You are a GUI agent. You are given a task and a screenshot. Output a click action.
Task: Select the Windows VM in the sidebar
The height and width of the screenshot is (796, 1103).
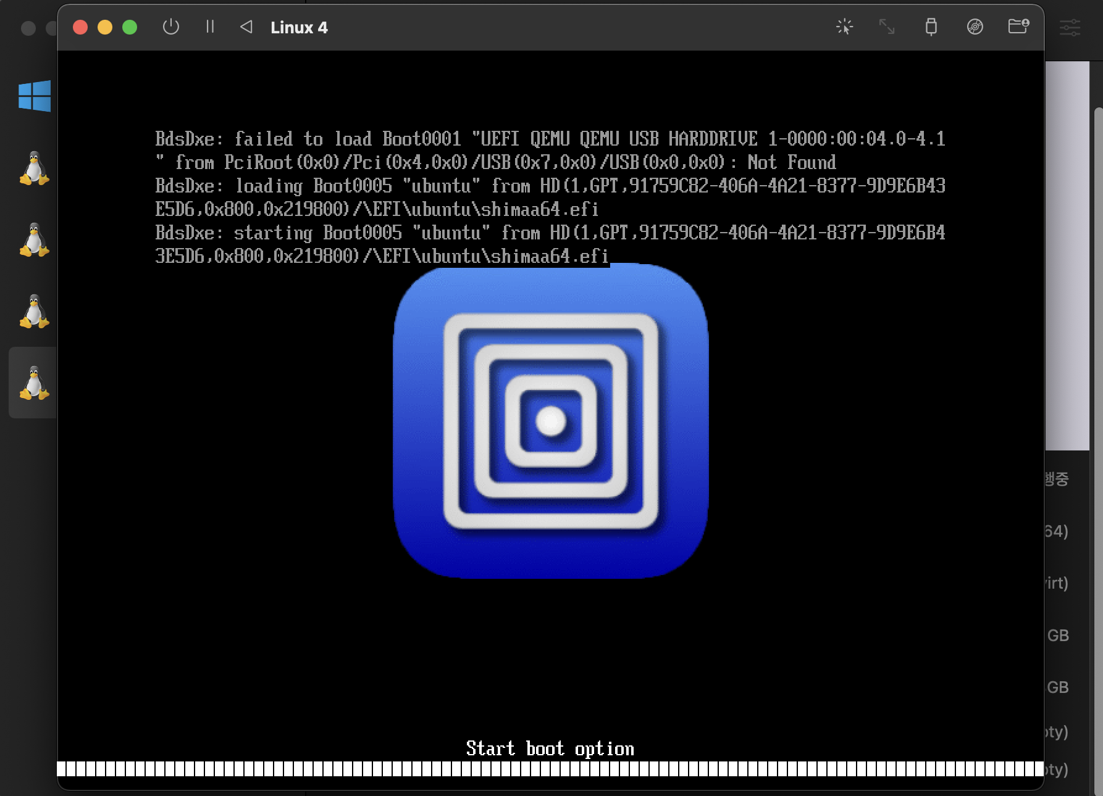[35, 96]
